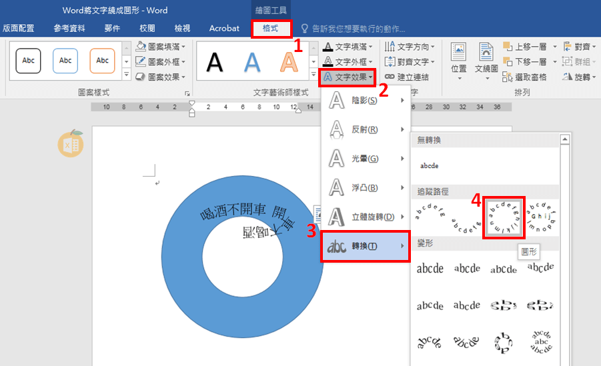Select the 無轉換 abcde no-transform option
The height and width of the screenshot is (366, 601).
[429, 165]
